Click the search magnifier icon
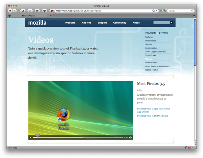 click(x=193, y=11)
